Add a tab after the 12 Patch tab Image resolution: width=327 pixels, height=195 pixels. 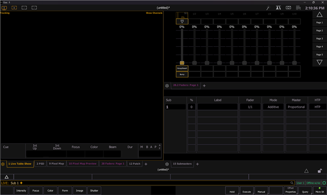(x=146, y=164)
